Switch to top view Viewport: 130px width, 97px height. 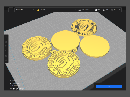pos(17,89)
